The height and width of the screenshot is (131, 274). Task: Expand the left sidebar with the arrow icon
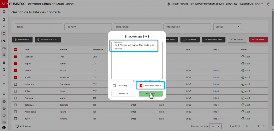(4, 11)
